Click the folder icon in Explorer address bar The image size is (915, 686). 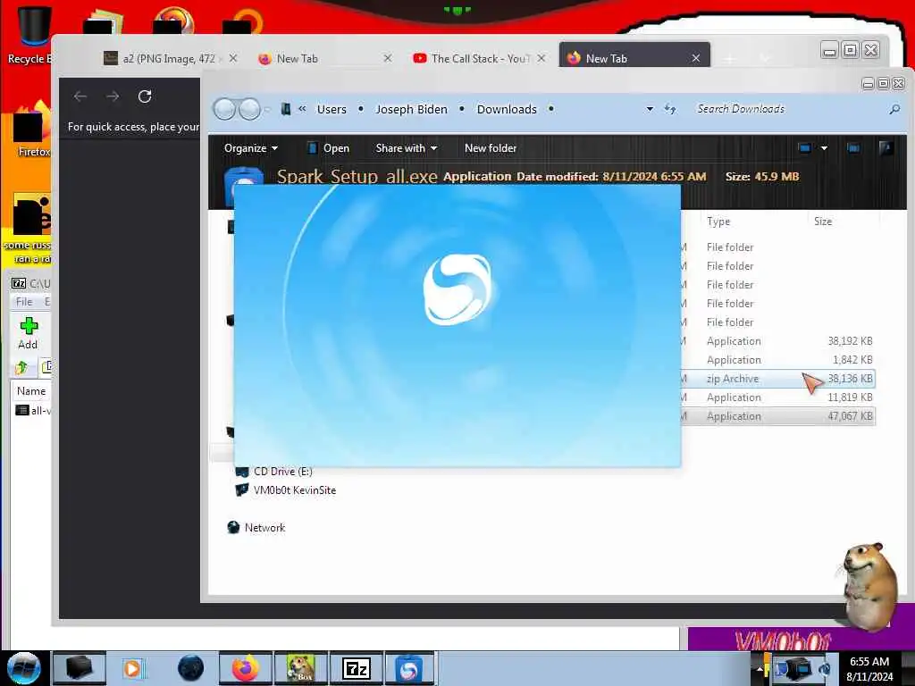click(x=285, y=109)
